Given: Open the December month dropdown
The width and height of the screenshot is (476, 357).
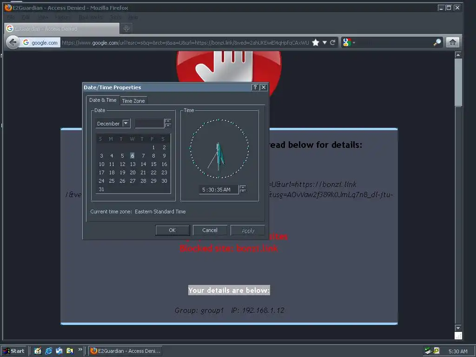Looking at the screenshot, I should [x=126, y=123].
